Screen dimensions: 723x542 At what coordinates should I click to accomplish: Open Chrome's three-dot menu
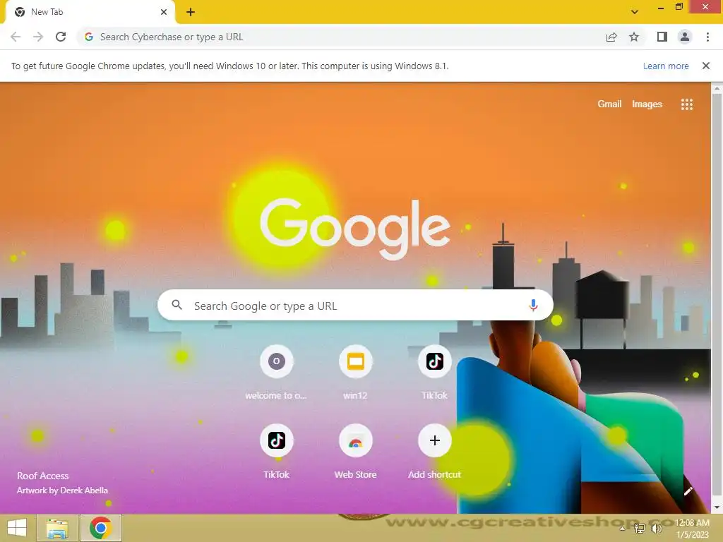pos(707,37)
